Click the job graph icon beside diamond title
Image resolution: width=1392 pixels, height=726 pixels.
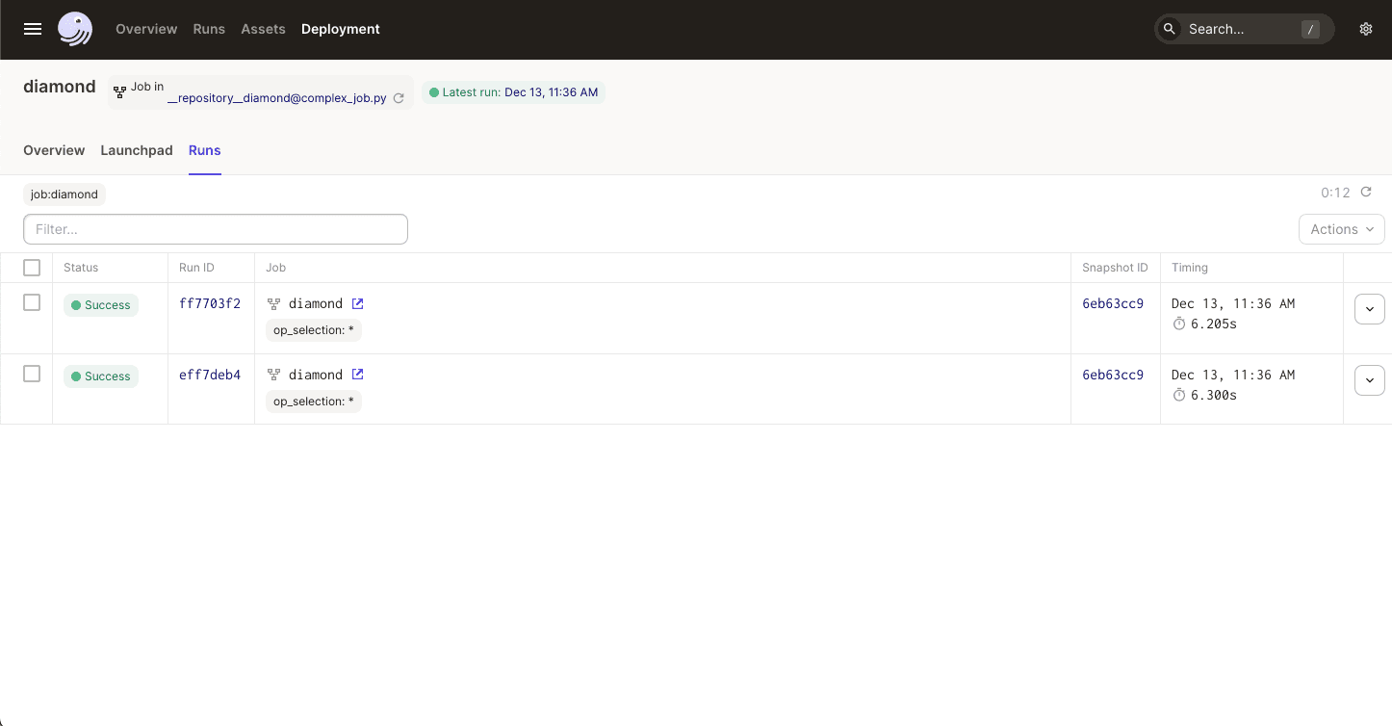(x=119, y=91)
